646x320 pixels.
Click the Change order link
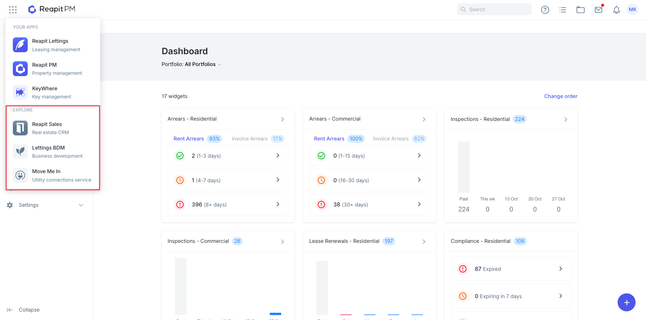point(561,96)
